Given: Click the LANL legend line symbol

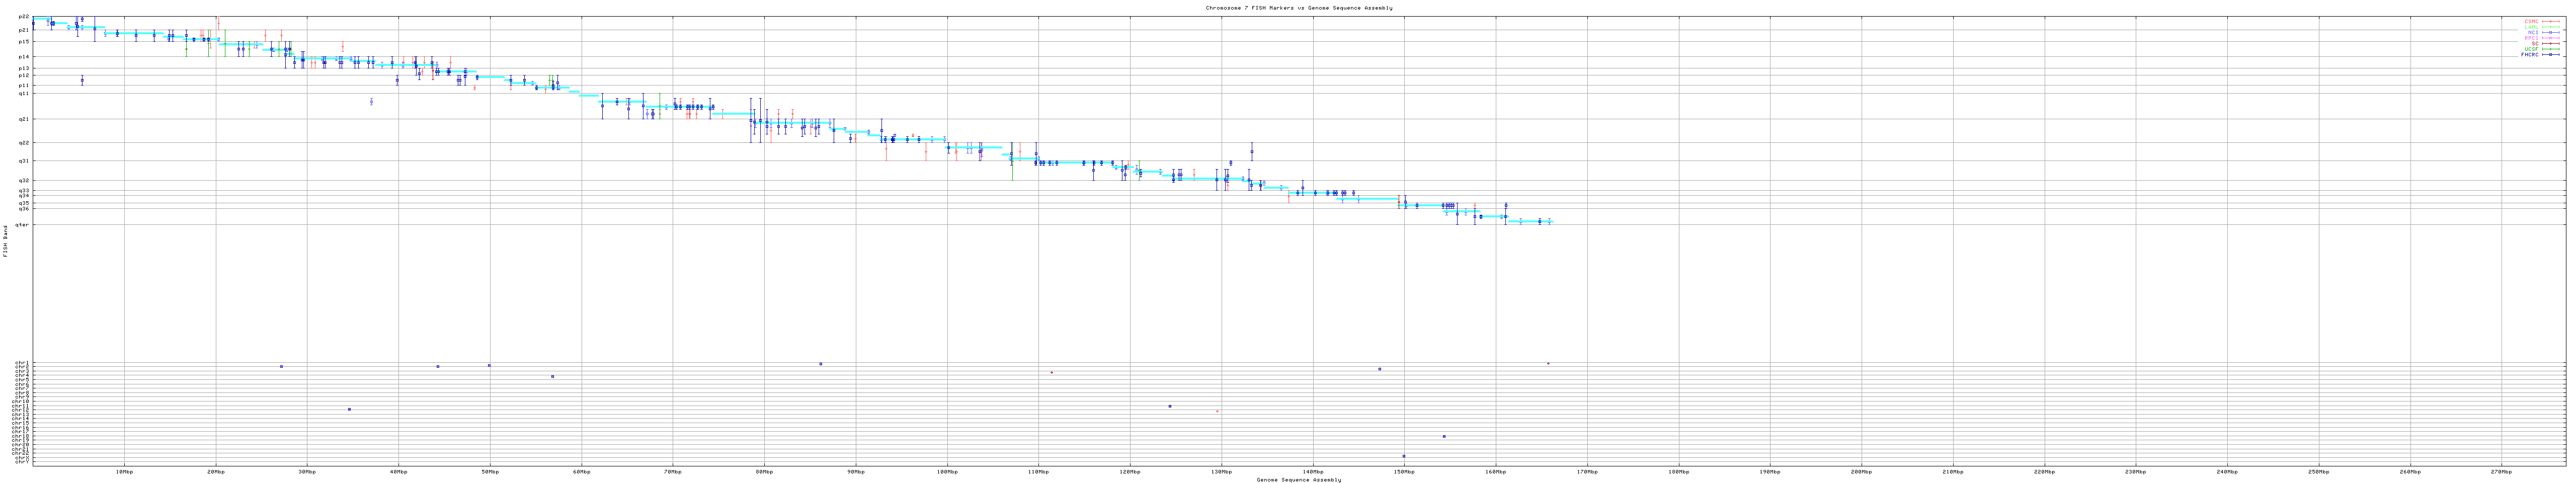Looking at the screenshot, I should point(2550,27).
